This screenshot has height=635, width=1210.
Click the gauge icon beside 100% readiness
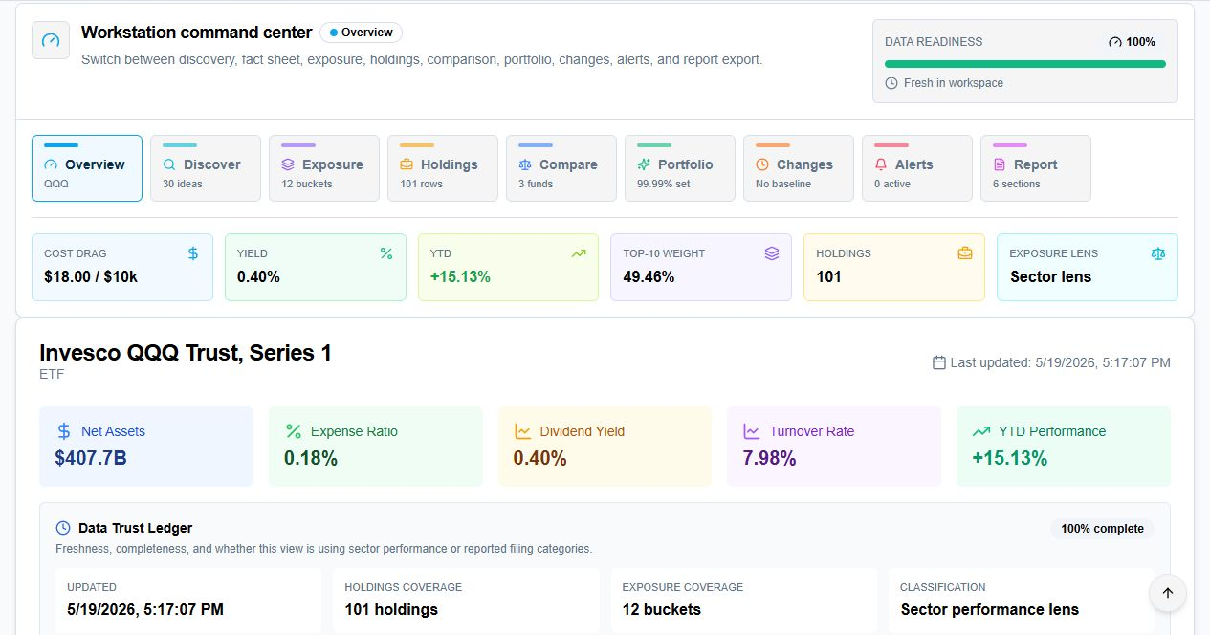[1114, 42]
